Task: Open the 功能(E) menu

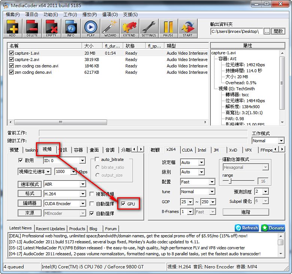Action: tap(51, 15)
